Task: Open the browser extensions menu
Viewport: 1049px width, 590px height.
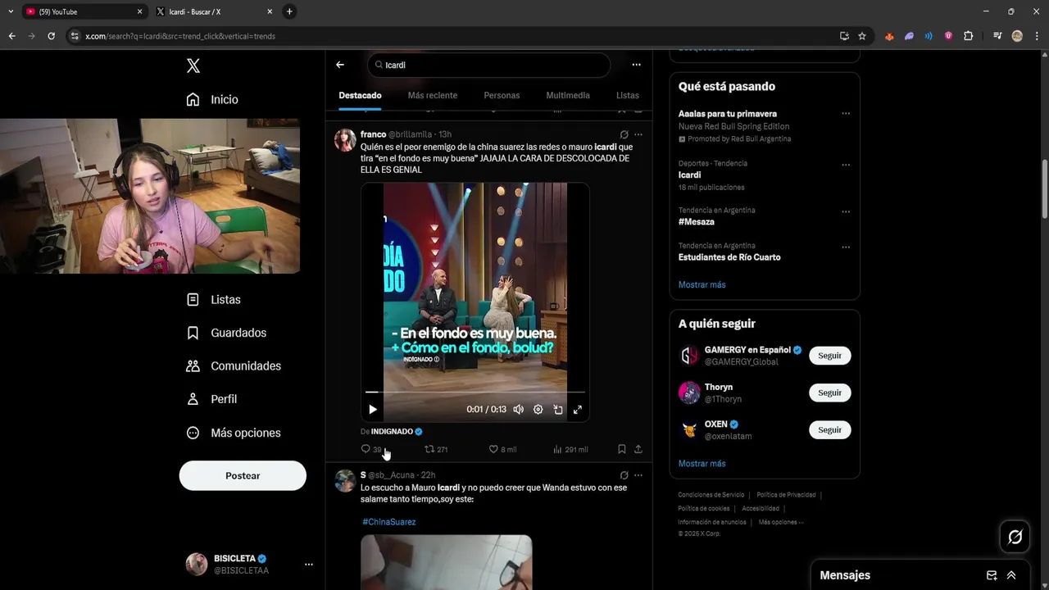Action: point(968,36)
